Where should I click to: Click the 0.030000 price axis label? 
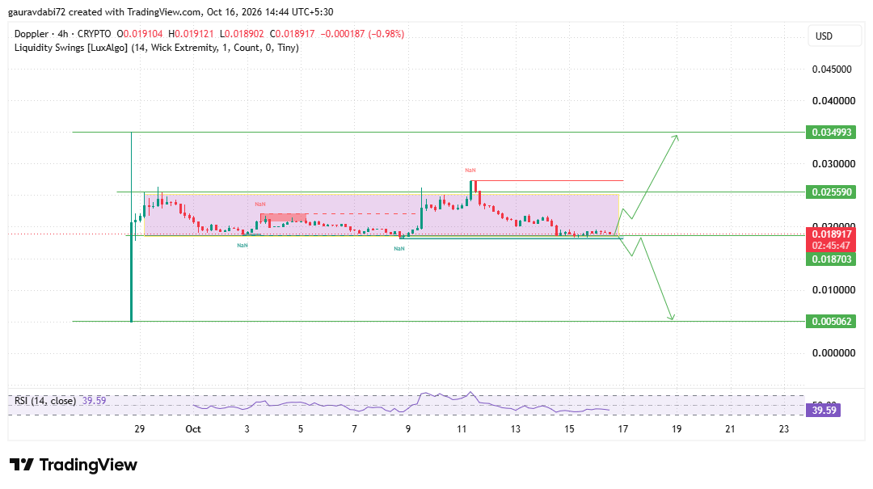[x=833, y=164]
